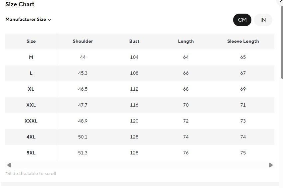Click the Bust column header
This screenshot has width=283, height=188.
134,42
